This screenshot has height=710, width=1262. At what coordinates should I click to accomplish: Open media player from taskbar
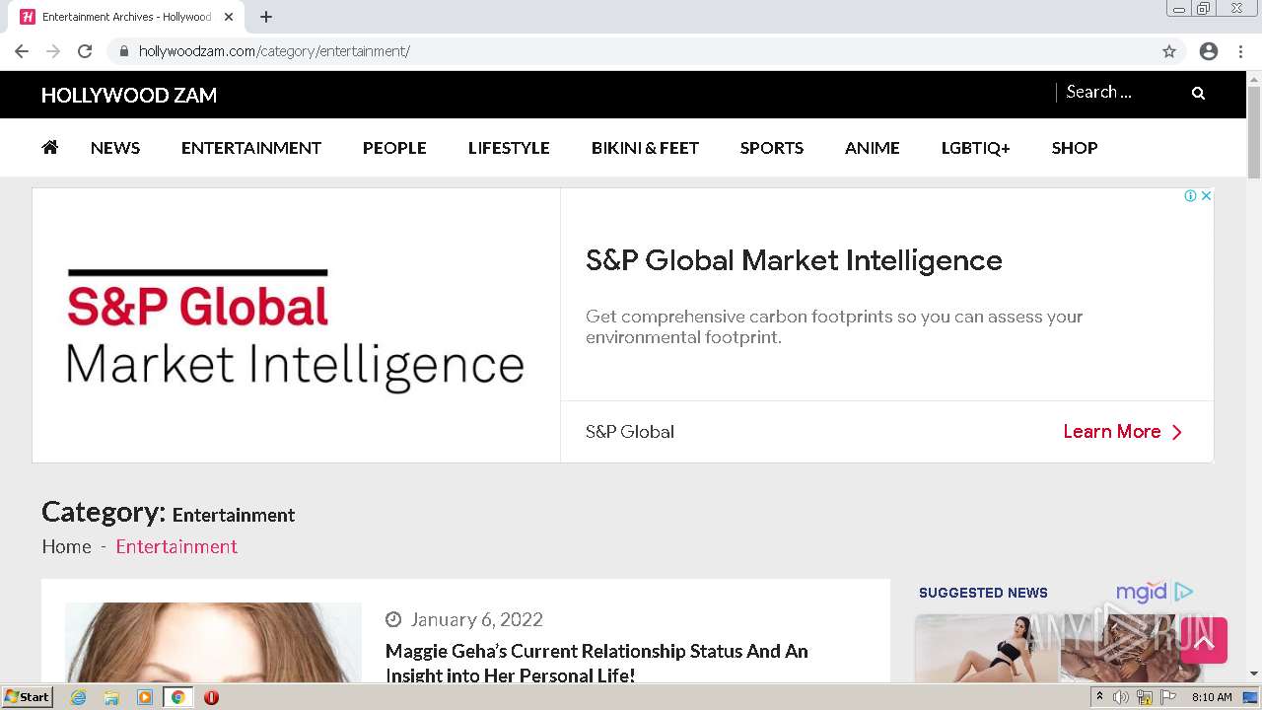pyautogui.click(x=145, y=697)
